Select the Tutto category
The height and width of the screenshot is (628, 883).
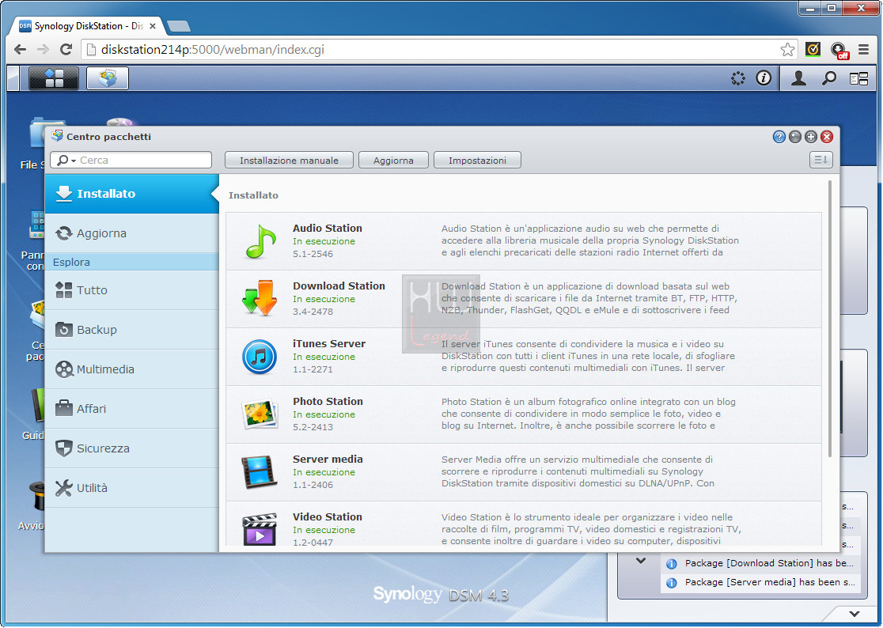coord(132,289)
